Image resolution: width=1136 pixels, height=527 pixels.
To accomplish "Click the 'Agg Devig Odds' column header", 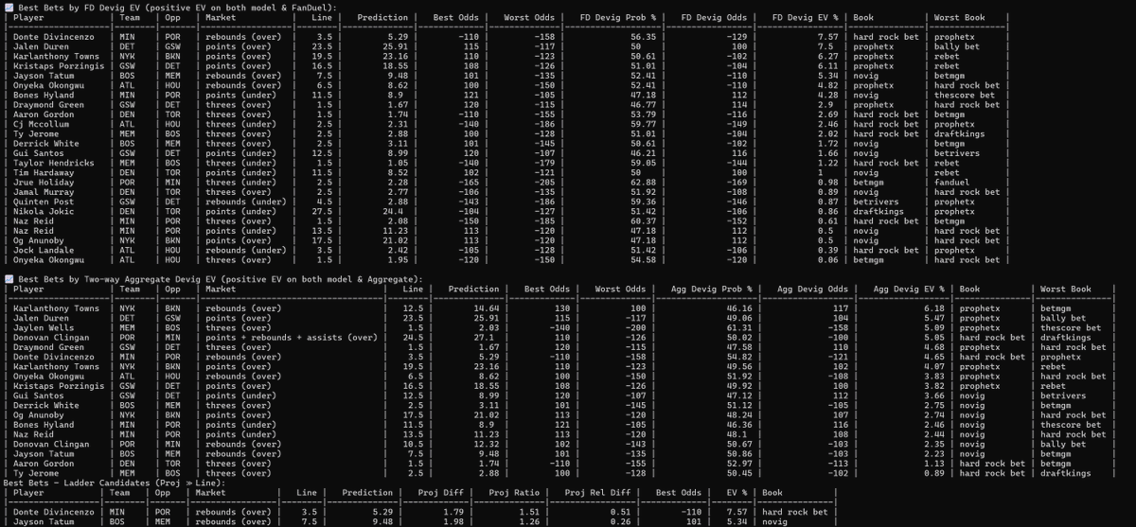I will pos(814,290).
